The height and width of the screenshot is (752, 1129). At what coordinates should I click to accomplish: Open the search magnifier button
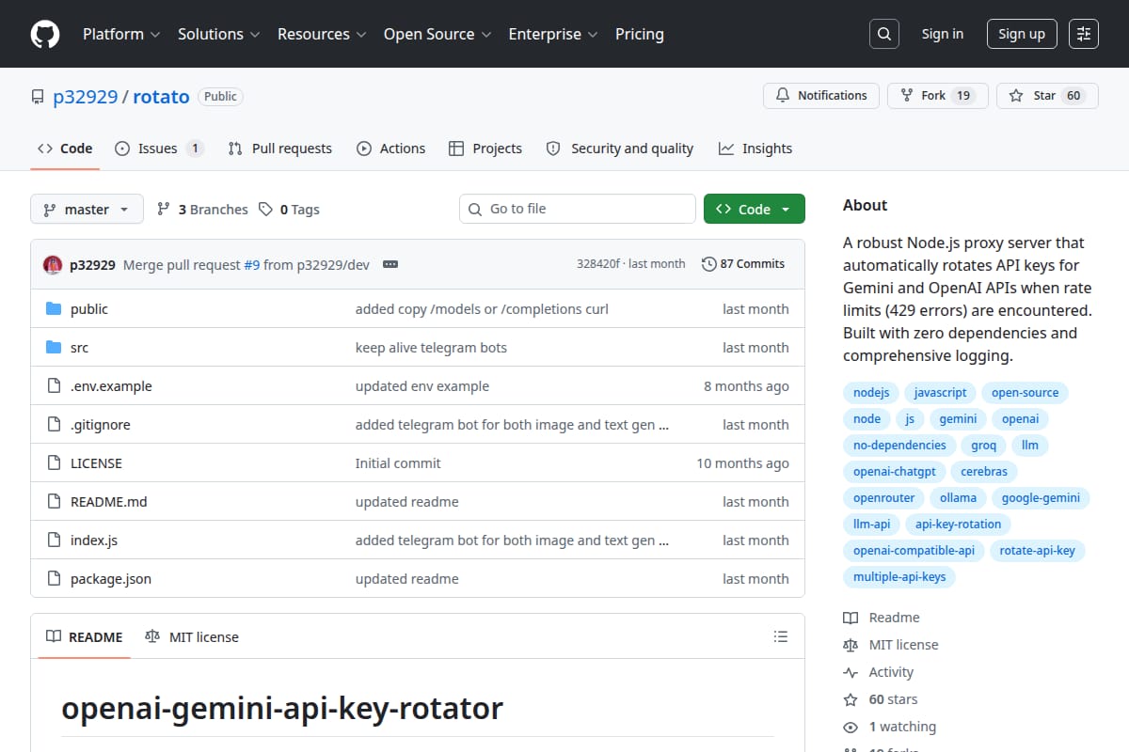(x=883, y=34)
